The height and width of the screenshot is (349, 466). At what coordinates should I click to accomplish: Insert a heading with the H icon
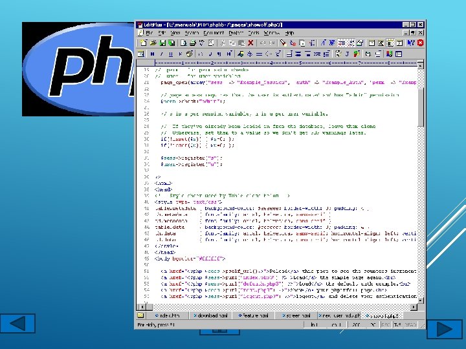[x=229, y=54]
